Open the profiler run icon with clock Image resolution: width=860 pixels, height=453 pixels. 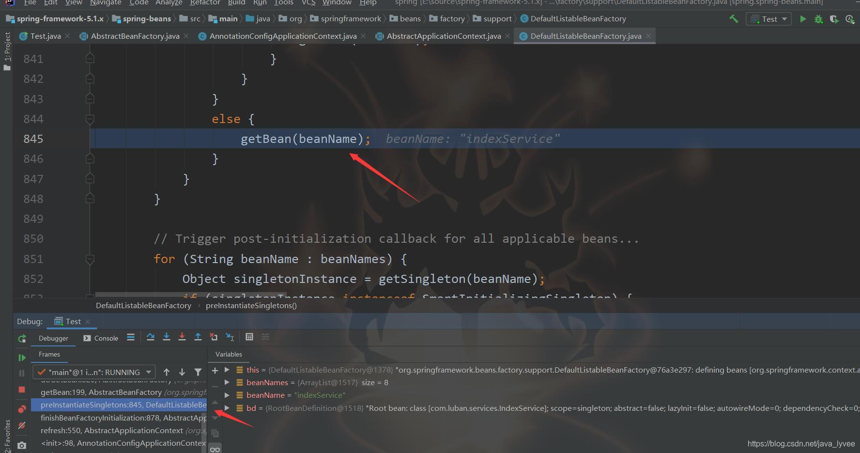(850, 19)
